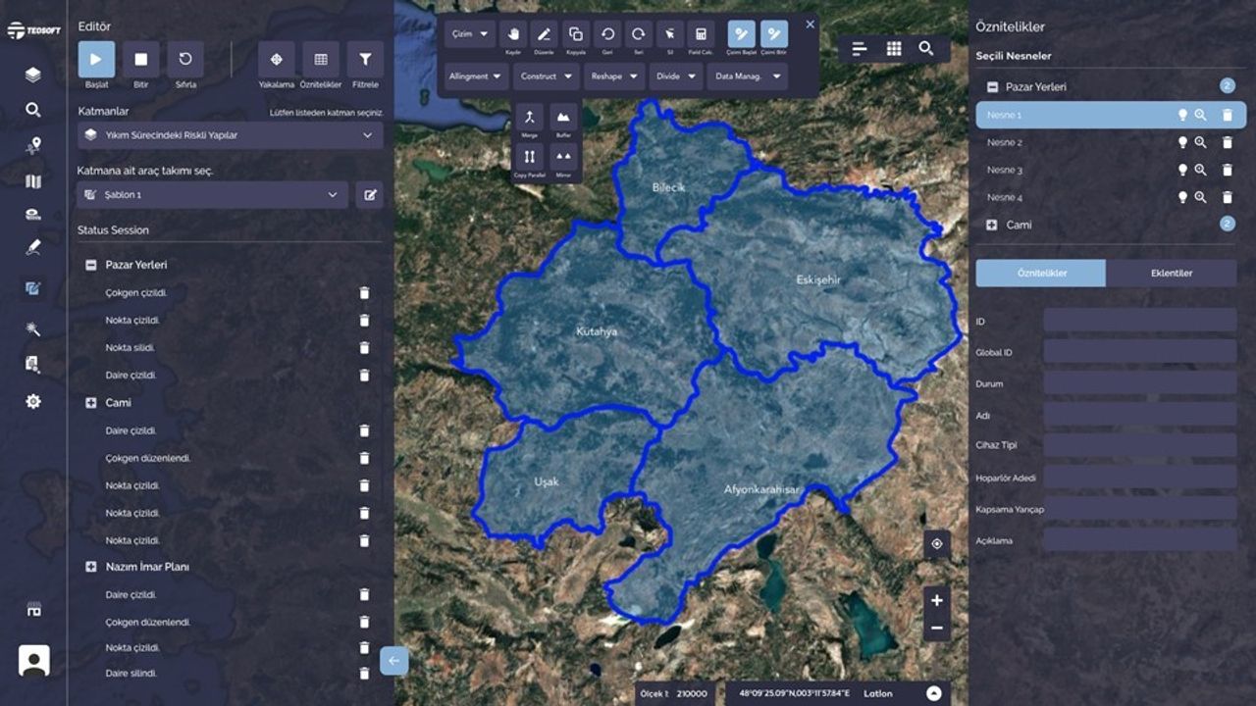Toggle the Çizim Başlat drawing mode
This screenshot has height=706, width=1256.
(742, 34)
